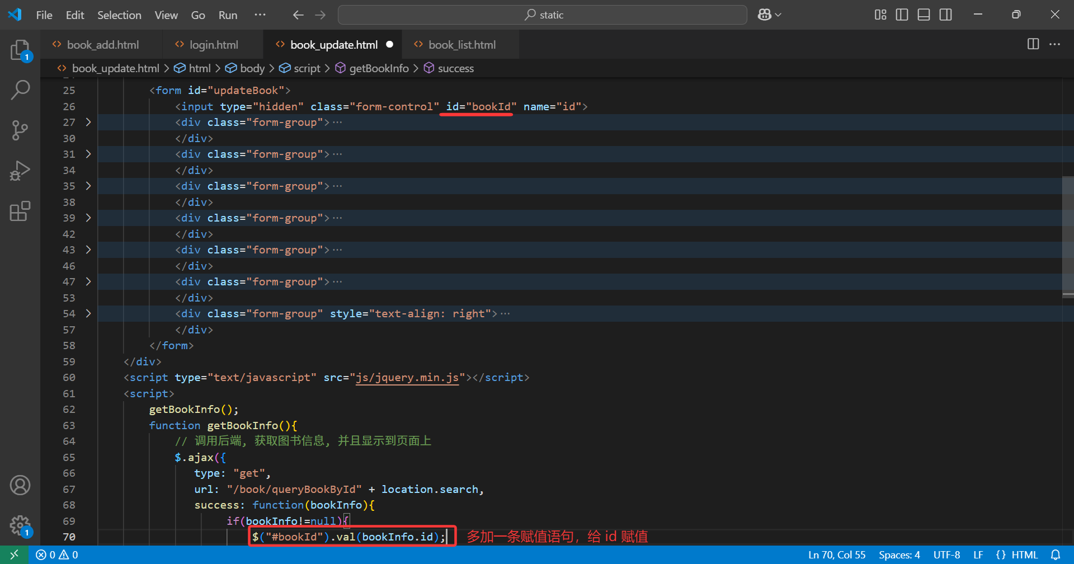
Task: Toggle the secondary side bar layout button
Action: point(945,15)
